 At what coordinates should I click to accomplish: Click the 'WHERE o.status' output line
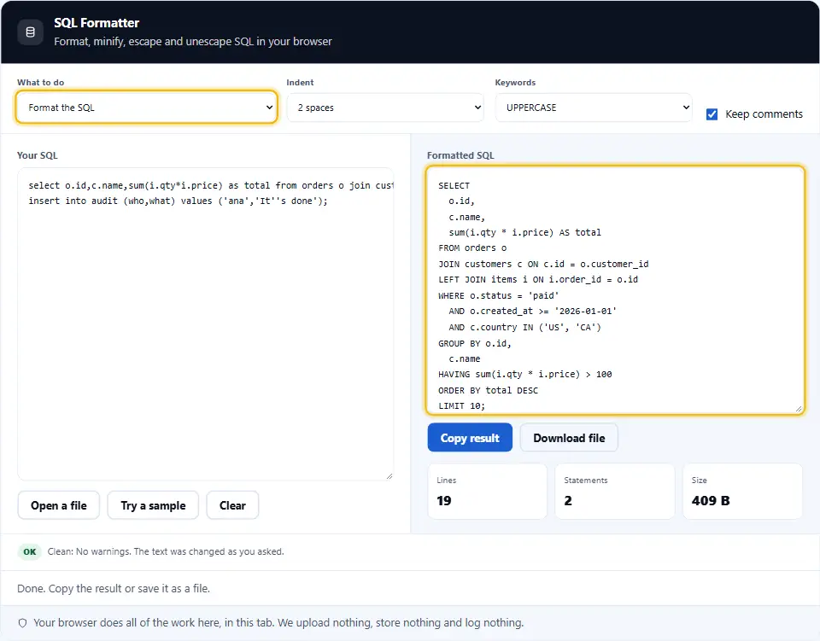pyautogui.click(x=498, y=295)
